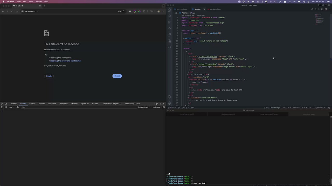Show the console sidebar
This screenshot has width=332, height=186.
pos(2,107)
